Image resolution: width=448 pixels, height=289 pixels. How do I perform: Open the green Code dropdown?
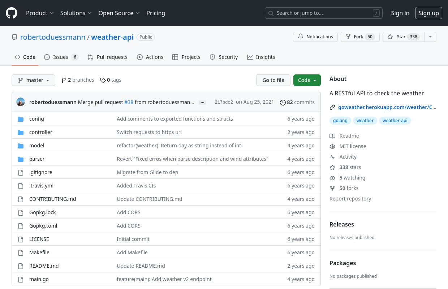(x=307, y=80)
